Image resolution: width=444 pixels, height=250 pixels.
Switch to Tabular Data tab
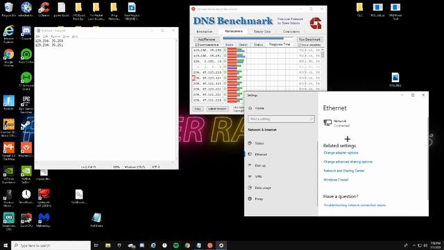262,31
